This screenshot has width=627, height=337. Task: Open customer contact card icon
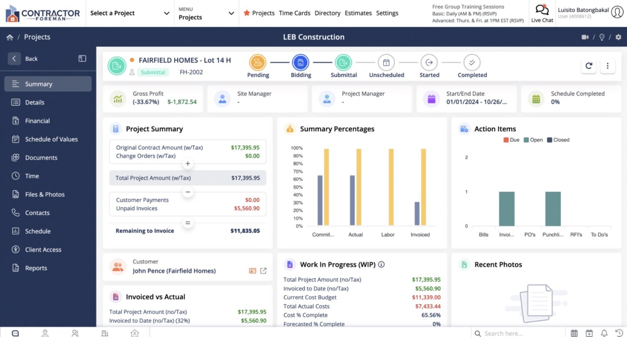[253, 271]
